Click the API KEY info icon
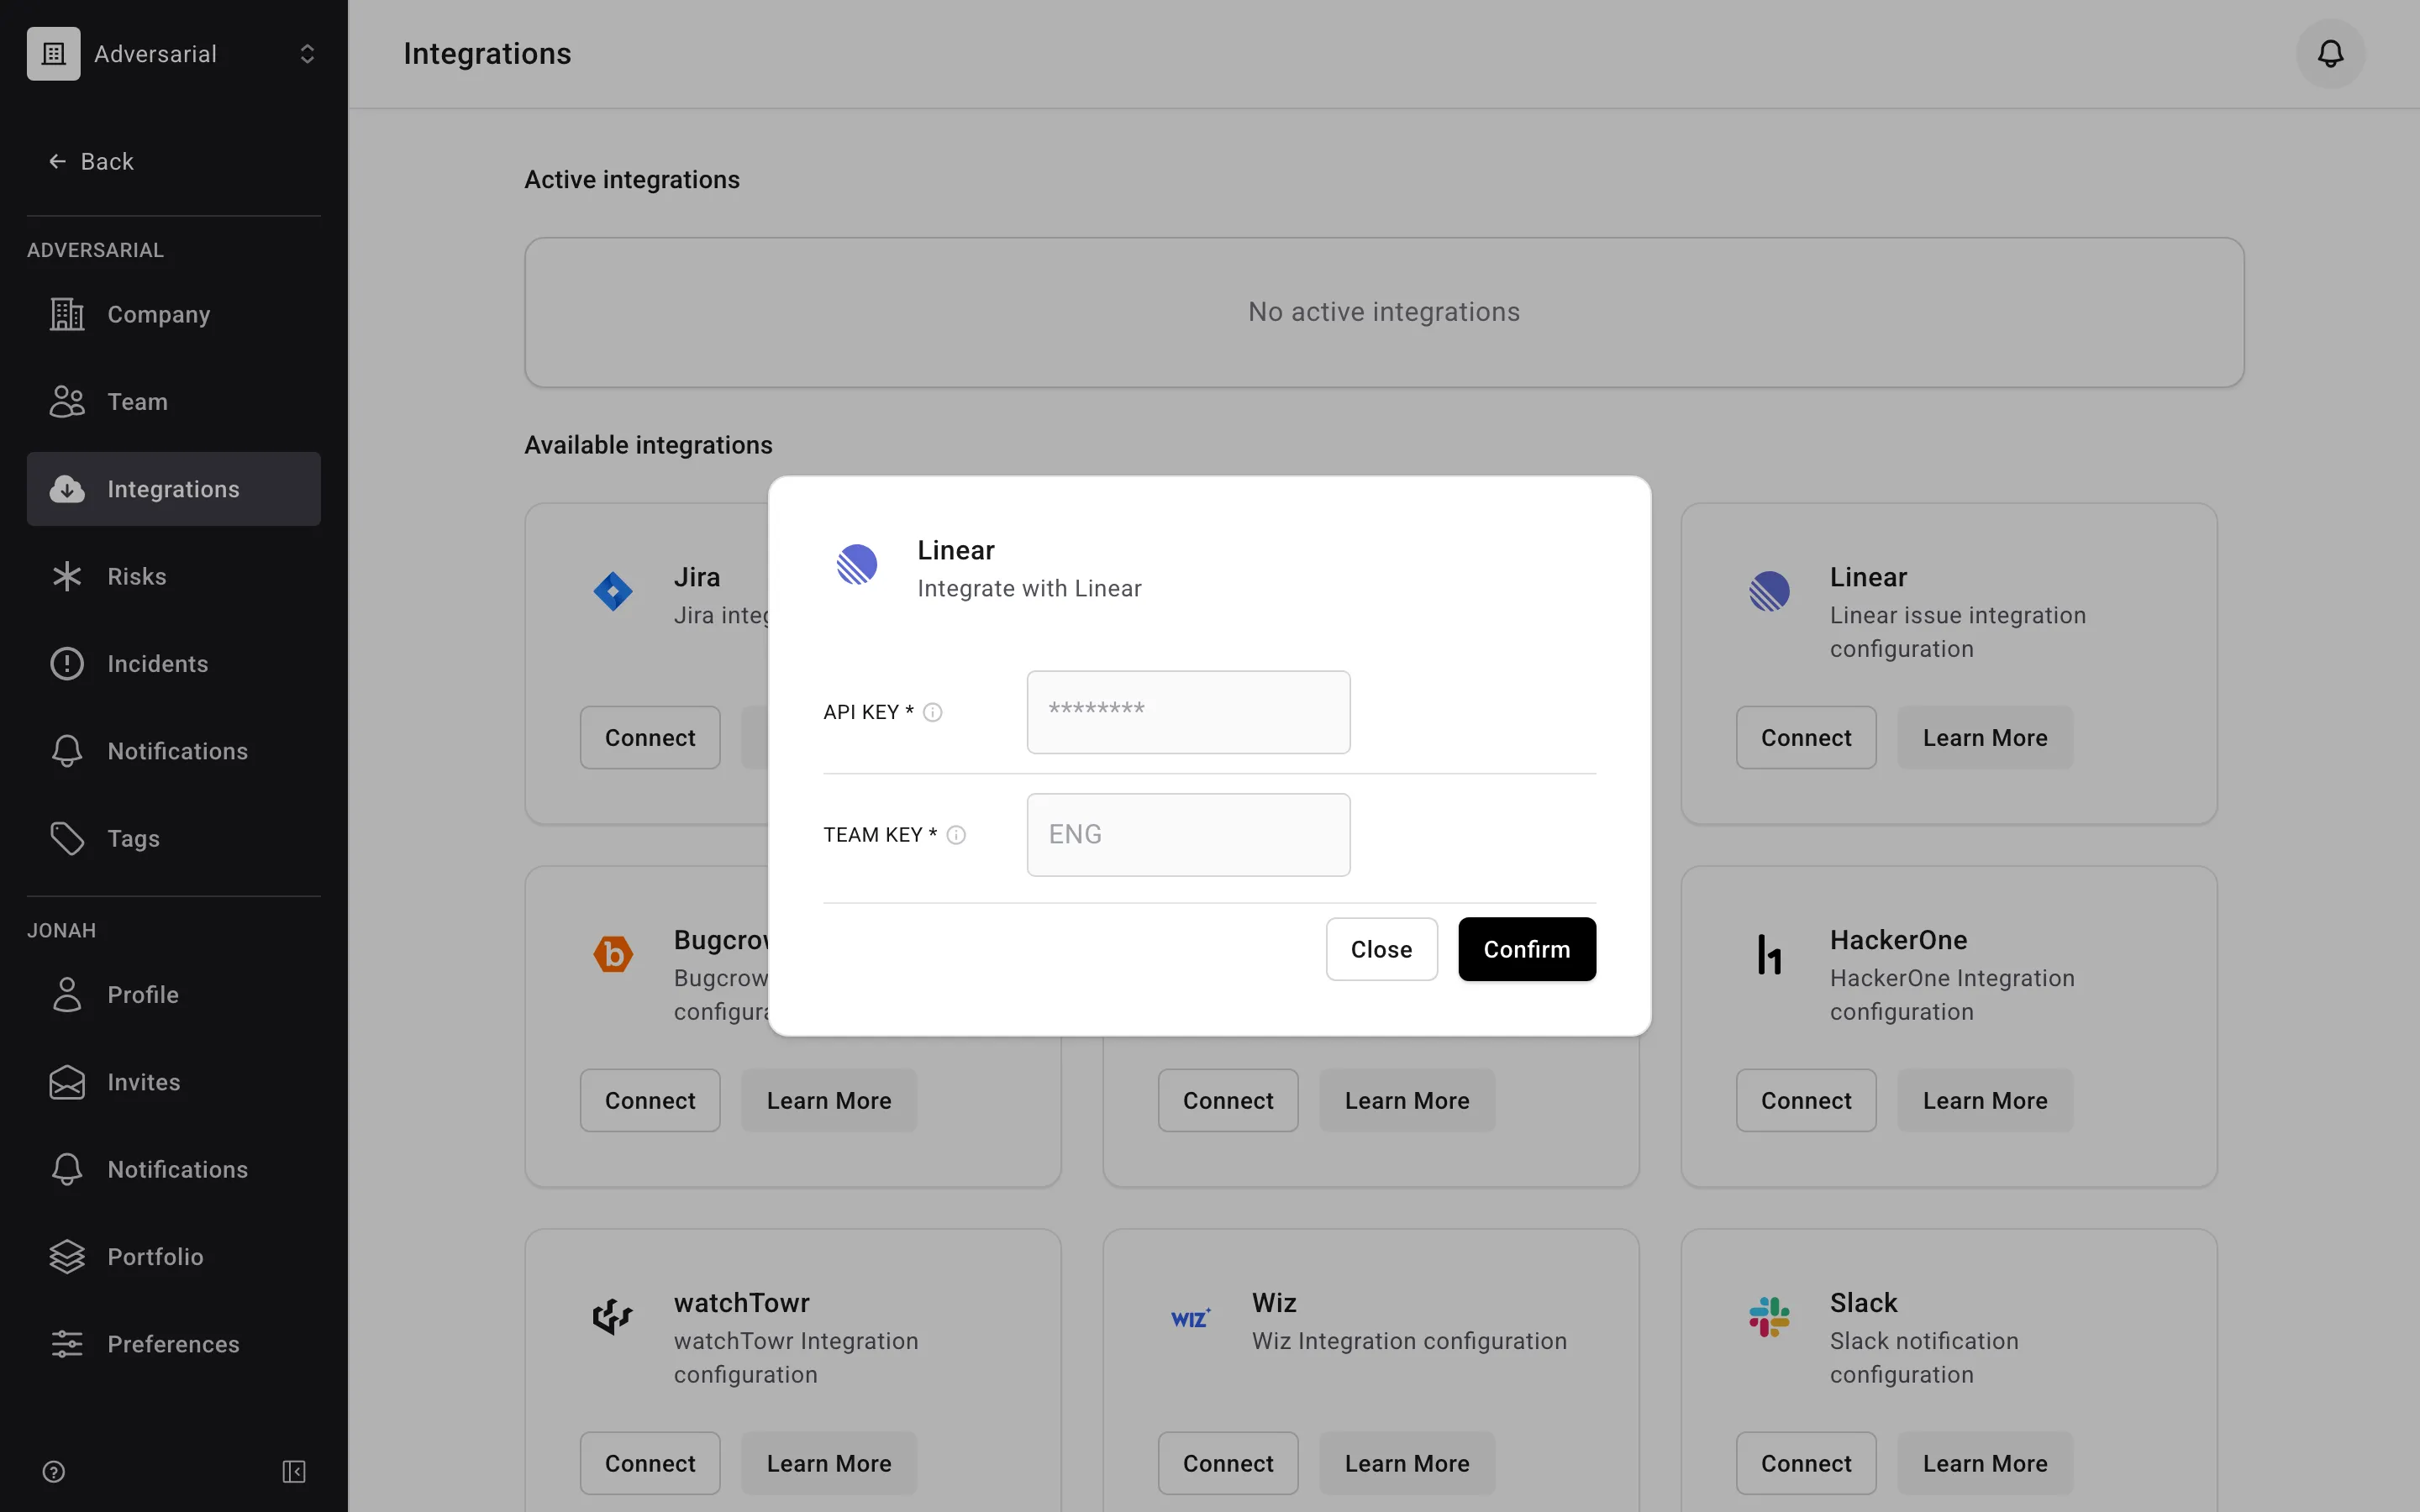Image resolution: width=2420 pixels, height=1512 pixels. [x=932, y=712]
